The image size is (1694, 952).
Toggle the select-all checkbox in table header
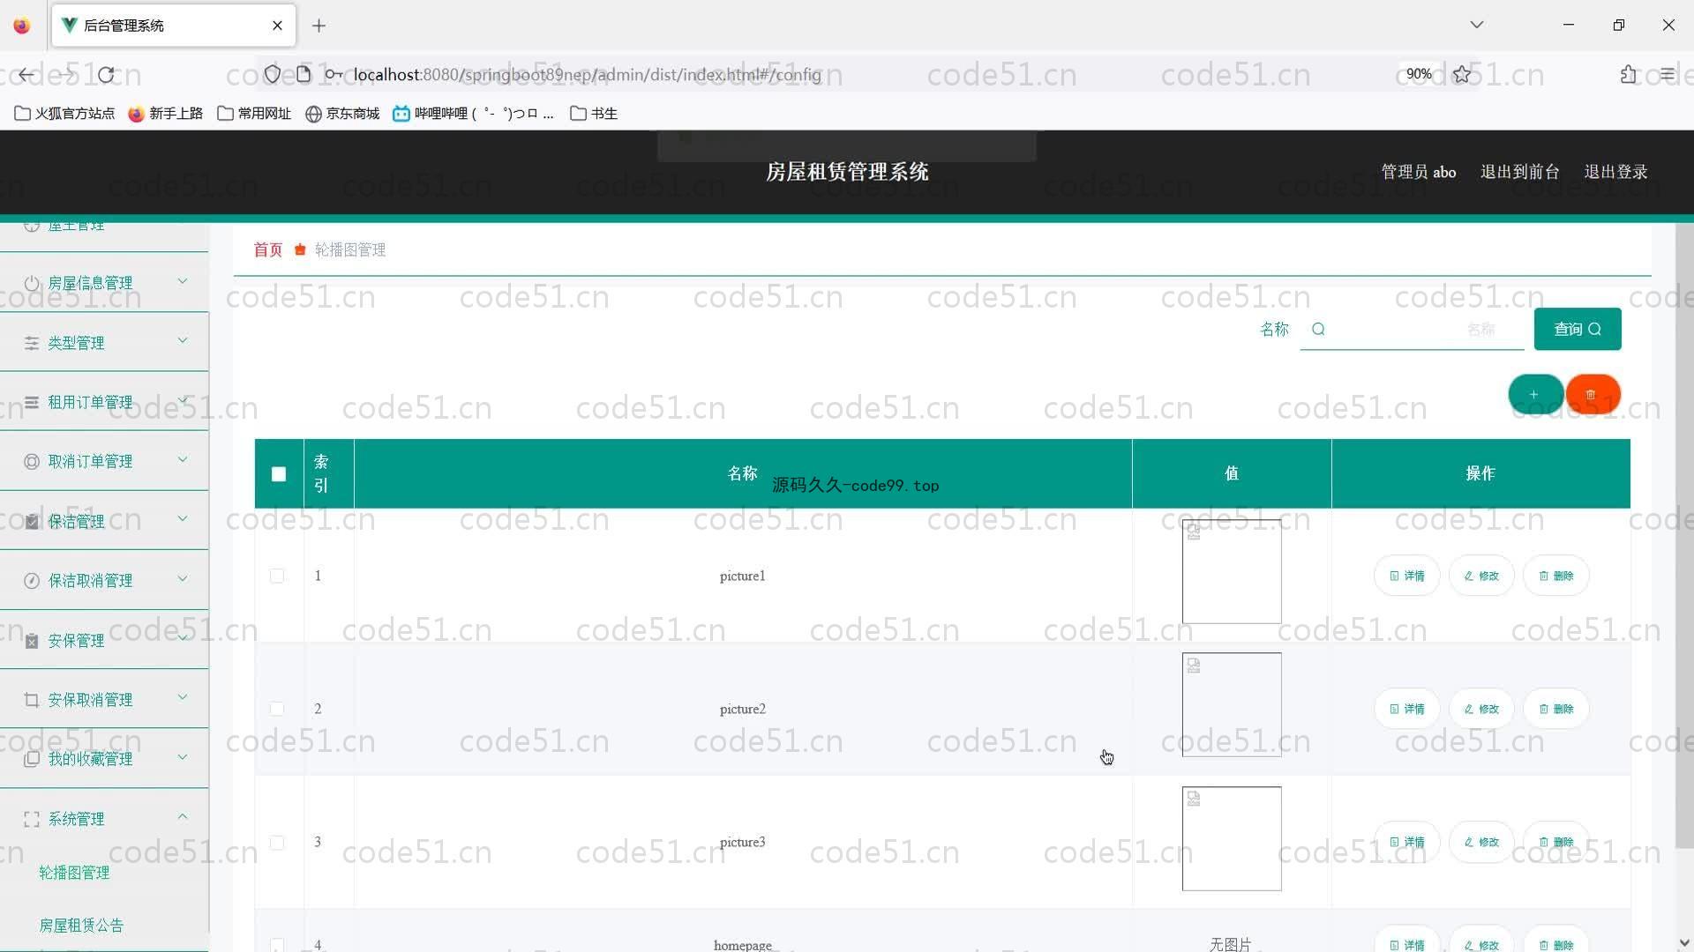point(279,474)
